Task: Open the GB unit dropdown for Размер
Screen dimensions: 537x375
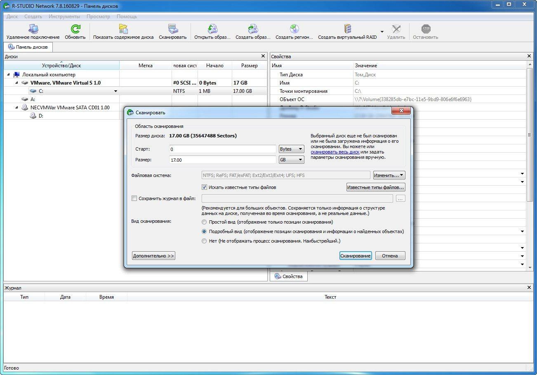Action: coord(292,160)
